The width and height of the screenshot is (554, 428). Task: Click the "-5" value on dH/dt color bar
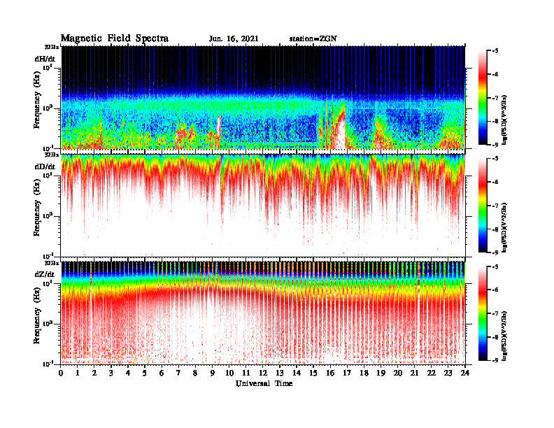point(495,51)
